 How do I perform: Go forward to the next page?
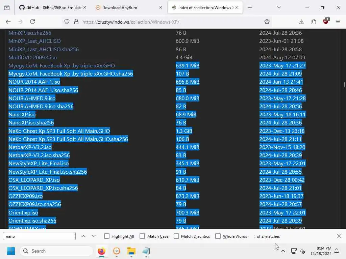tap(20, 22)
